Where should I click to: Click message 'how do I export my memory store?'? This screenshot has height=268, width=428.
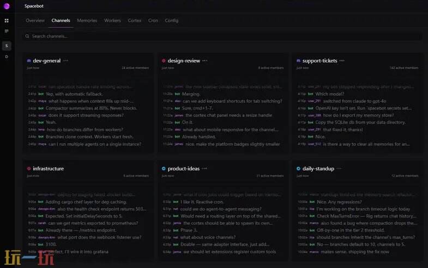358,115
